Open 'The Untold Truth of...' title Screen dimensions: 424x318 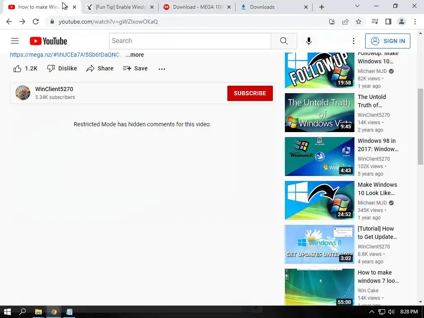[372, 101]
